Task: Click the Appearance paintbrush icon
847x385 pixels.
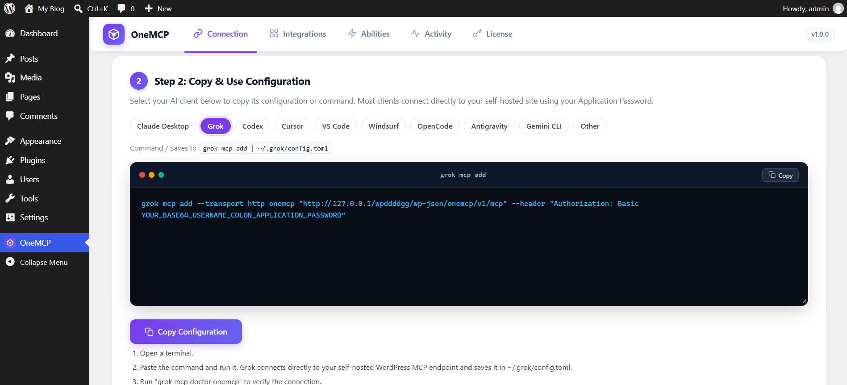Action: (10, 141)
